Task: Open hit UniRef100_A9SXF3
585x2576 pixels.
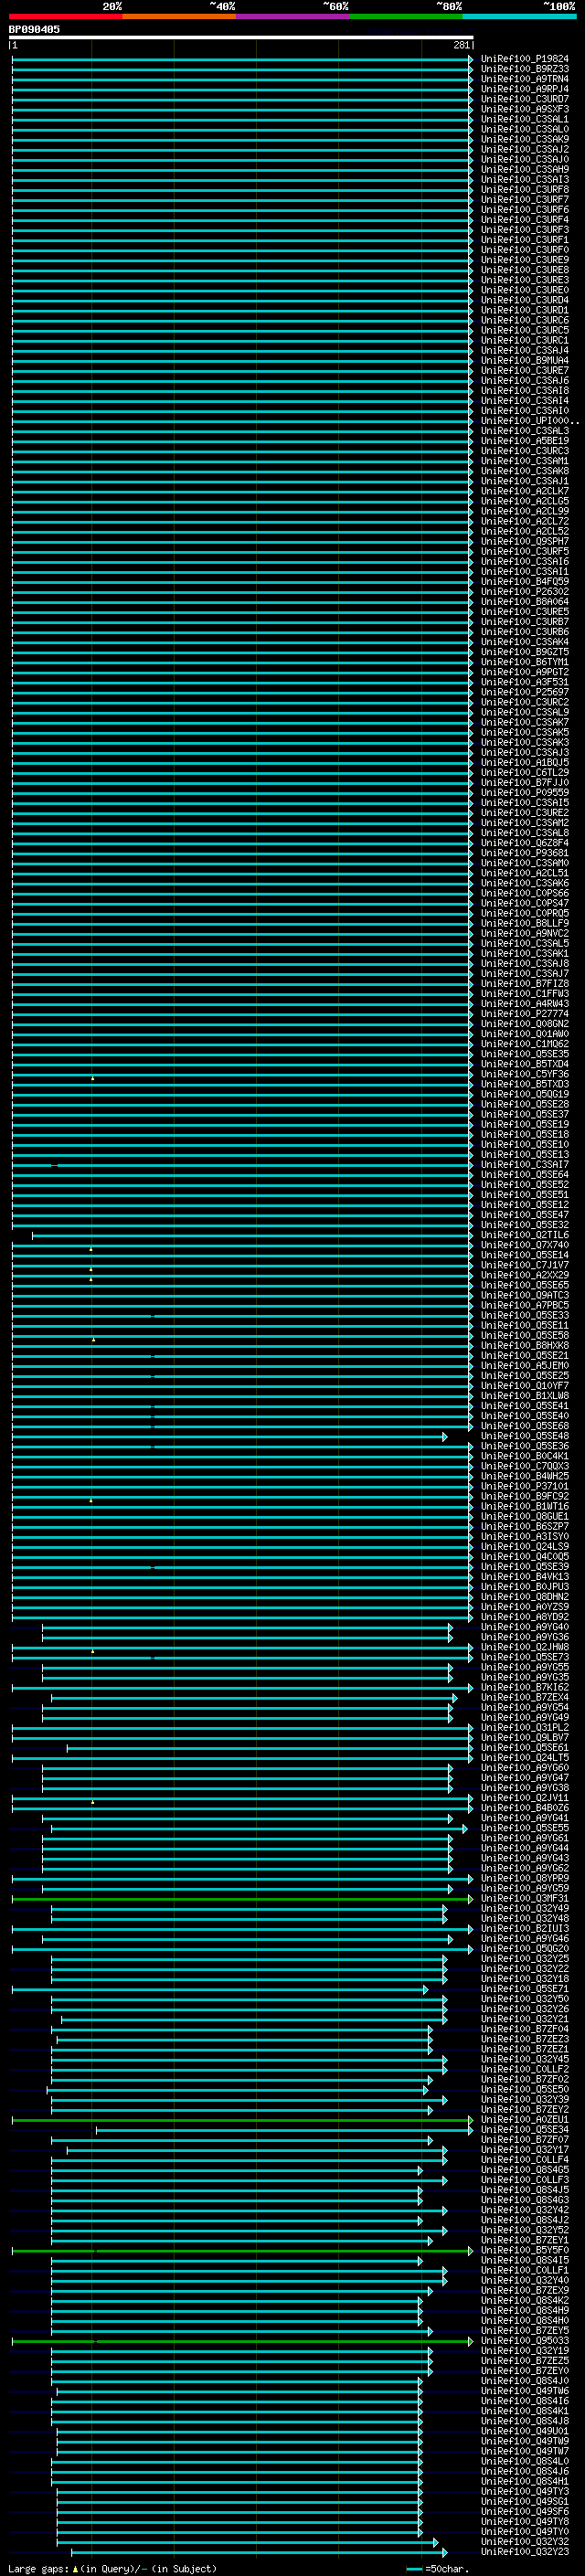Action: 525,109
